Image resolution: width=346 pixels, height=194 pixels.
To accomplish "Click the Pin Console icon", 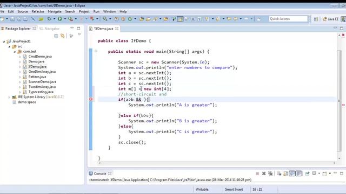I will pos(307,174).
